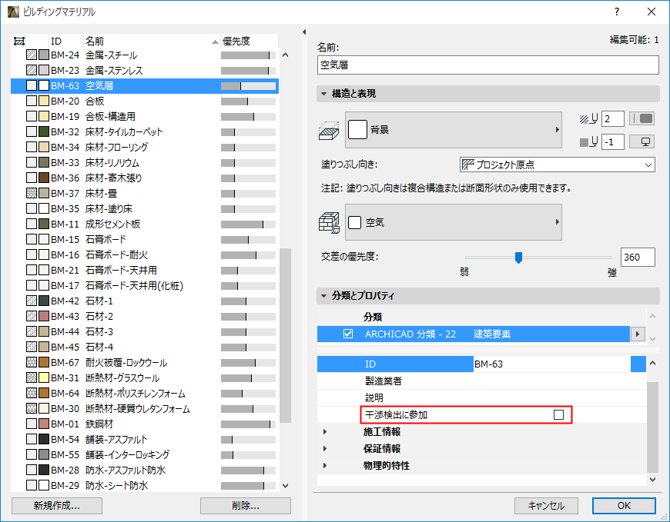The image size is (670, 522).
Task: Select the BM-15 石膏ボード material row
Action: [116, 239]
